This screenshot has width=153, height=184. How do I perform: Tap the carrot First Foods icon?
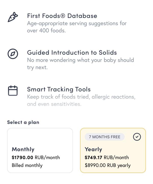click(x=13, y=17)
